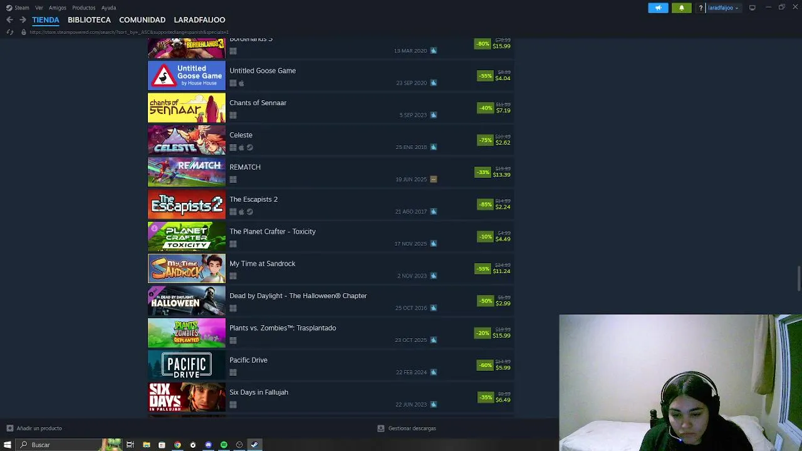Image resolution: width=802 pixels, height=451 pixels.
Task: Go back with the left arrow
Action: [x=9, y=20]
